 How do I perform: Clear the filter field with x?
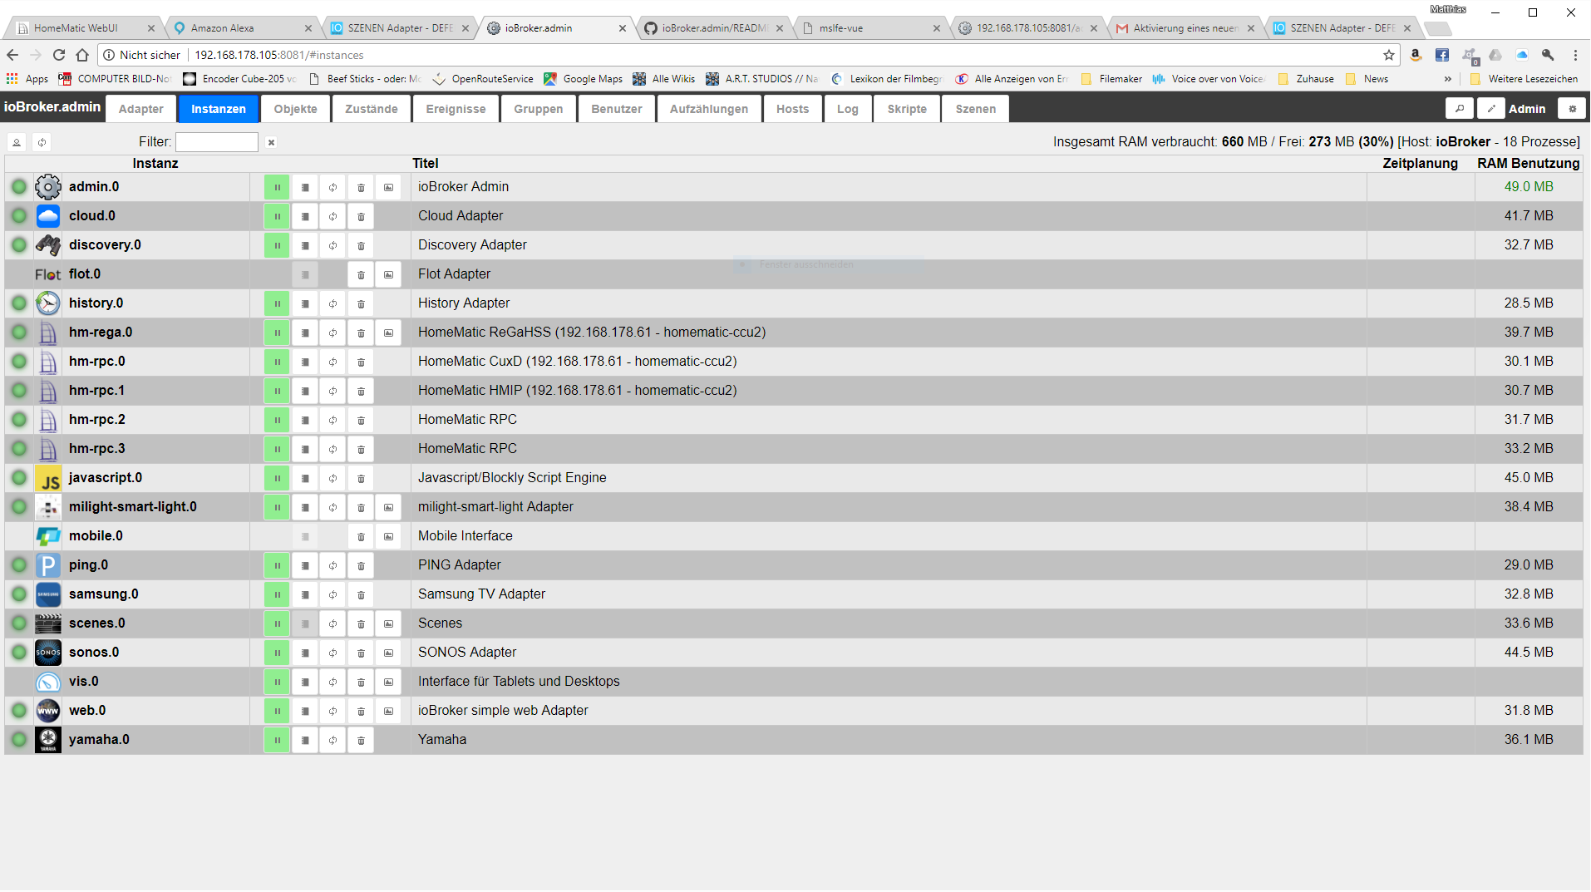tap(271, 142)
